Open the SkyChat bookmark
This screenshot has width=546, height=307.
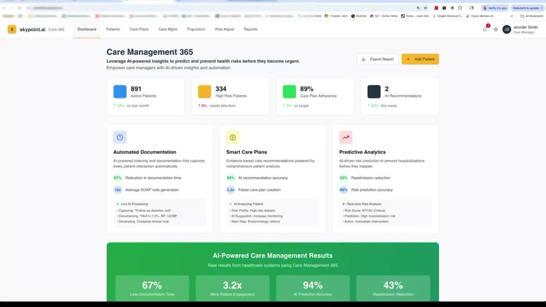pos(359,16)
